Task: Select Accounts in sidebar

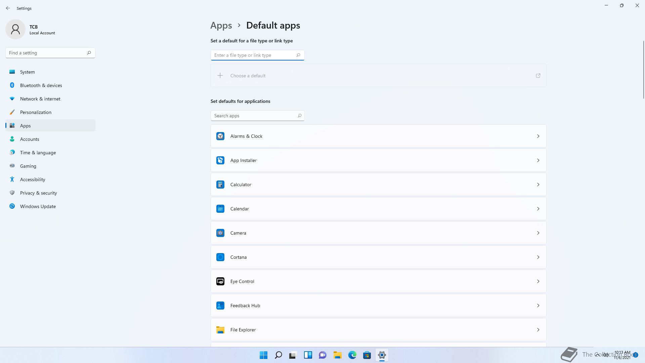Action: tap(50, 139)
